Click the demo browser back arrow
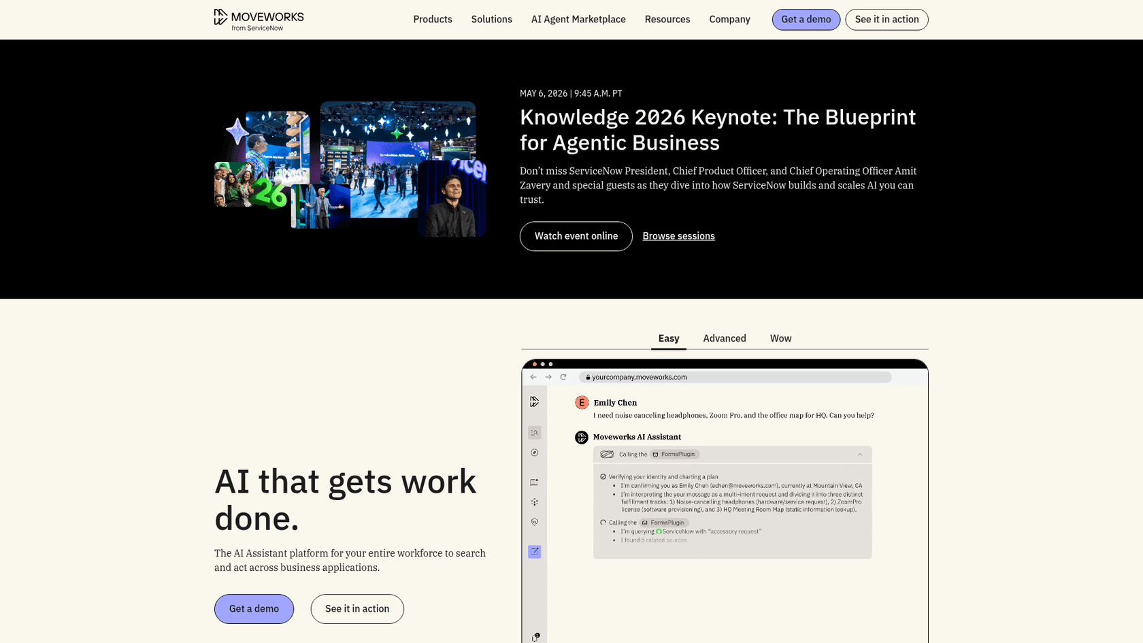Image resolution: width=1143 pixels, height=643 pixels. click(x=533, y=377)
